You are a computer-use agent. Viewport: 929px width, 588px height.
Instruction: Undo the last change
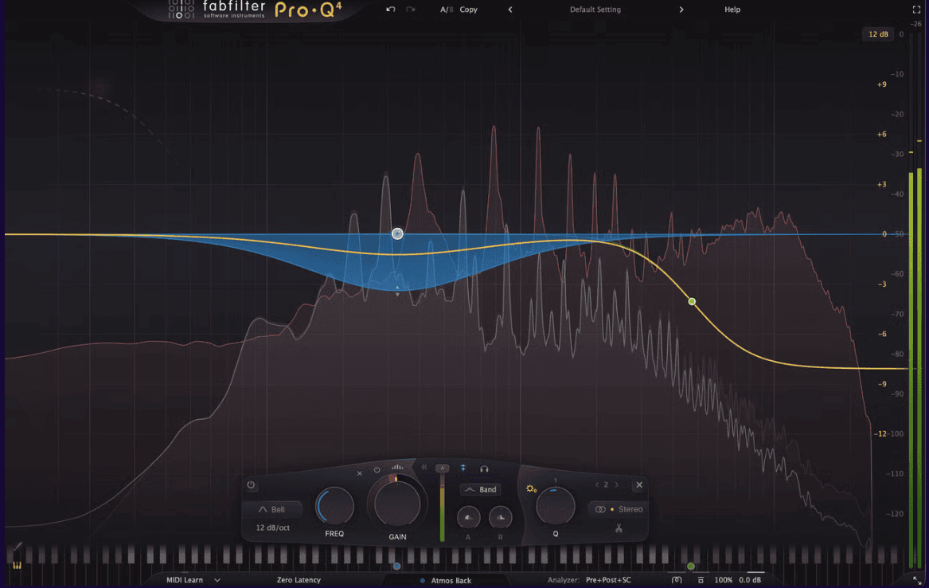(x=390, y=10)
